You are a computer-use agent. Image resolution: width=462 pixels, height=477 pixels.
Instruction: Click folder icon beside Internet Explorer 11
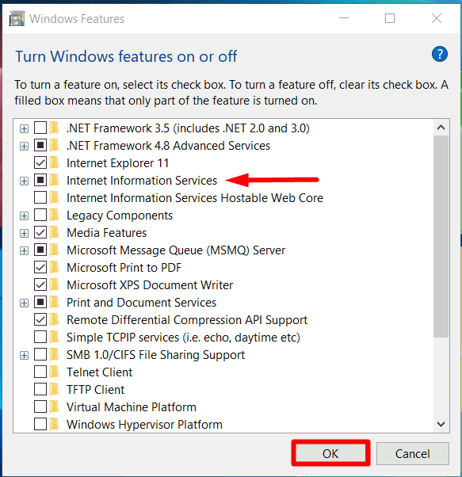pyautogui.click(x=55, y=162)
